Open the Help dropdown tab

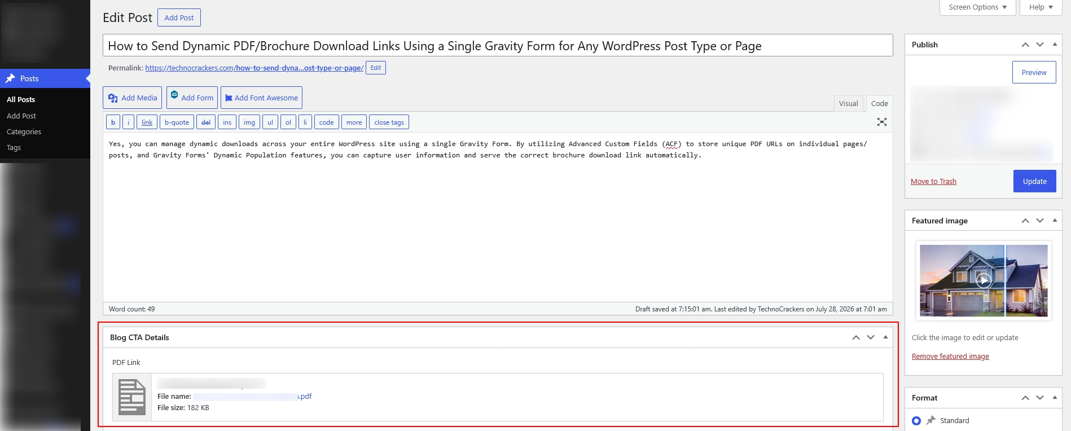(x=1041, y=7)
